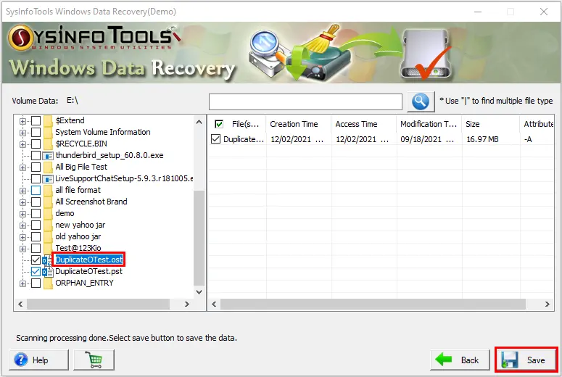The height and width of the screenshot is (377, 562).
Task: Select the DuplicateOTest.pst tree item
Action: (88, 272)
